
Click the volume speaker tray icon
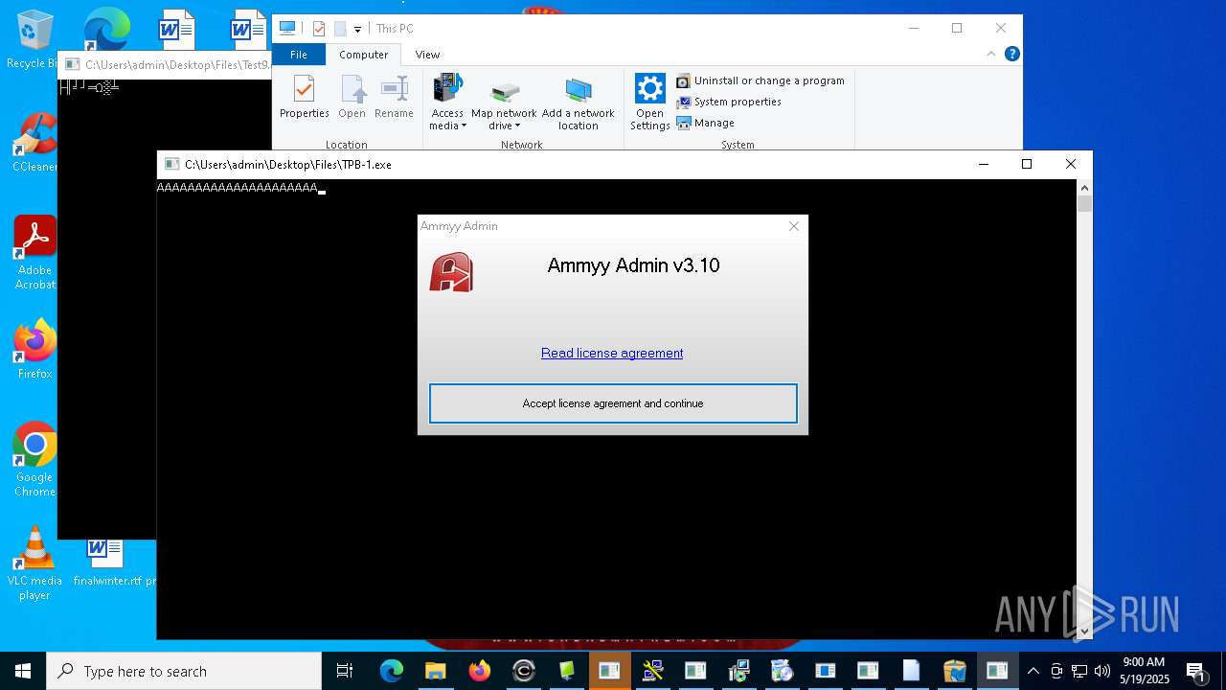tap(1102, 671)
